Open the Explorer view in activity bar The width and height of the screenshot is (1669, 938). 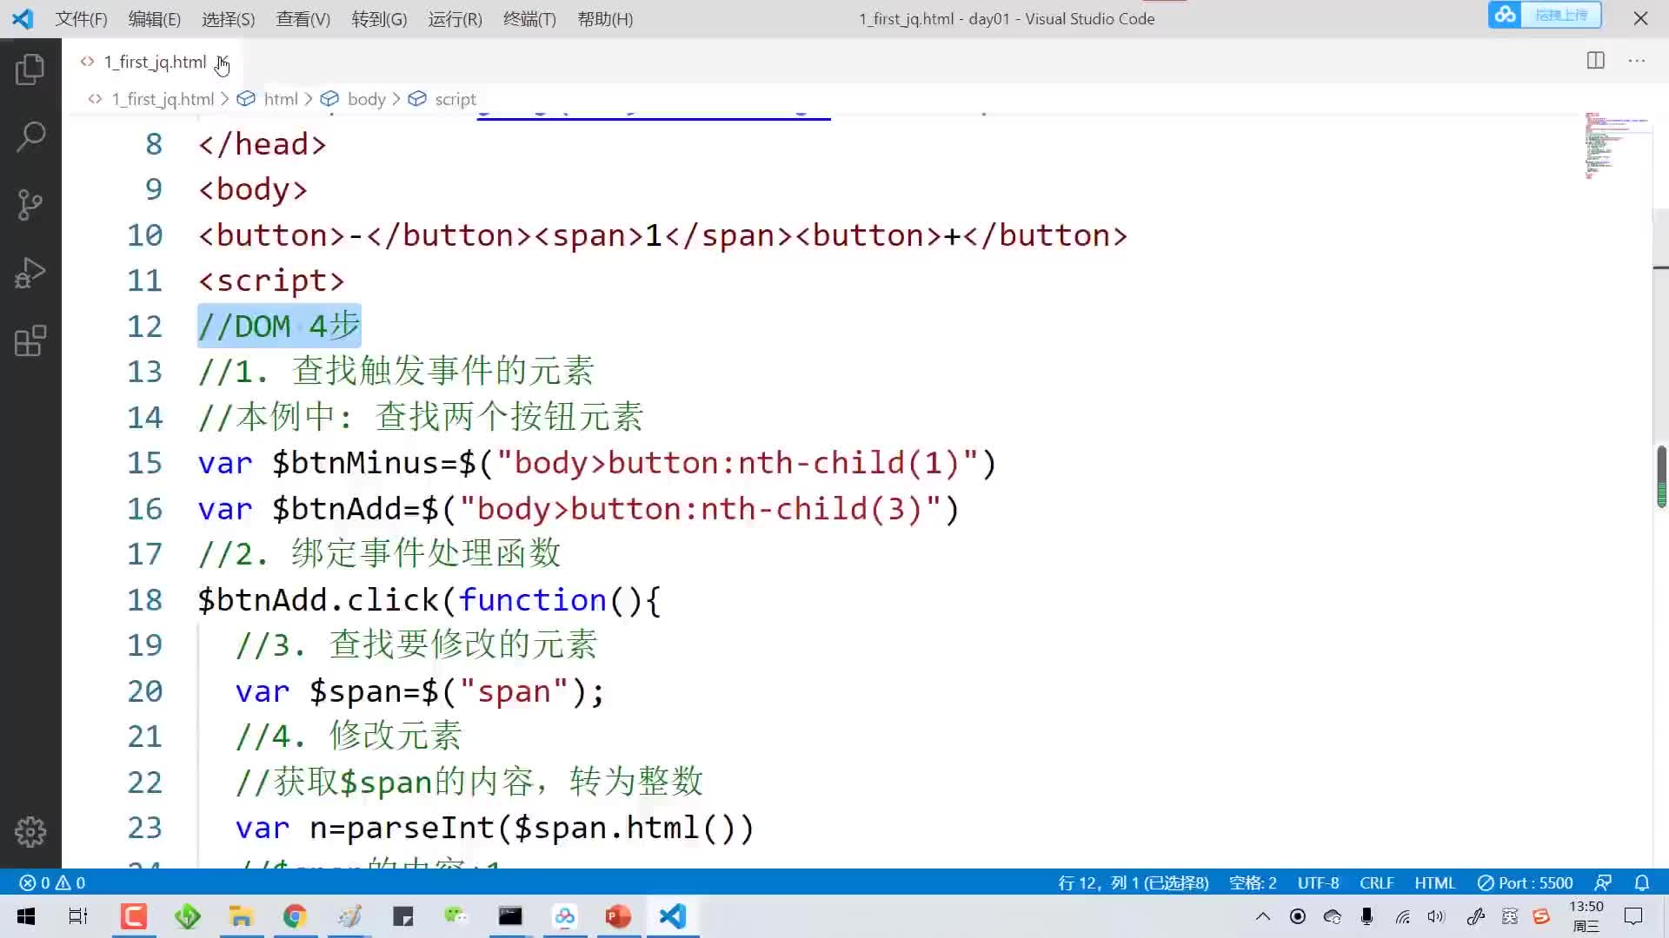(30, 69)
